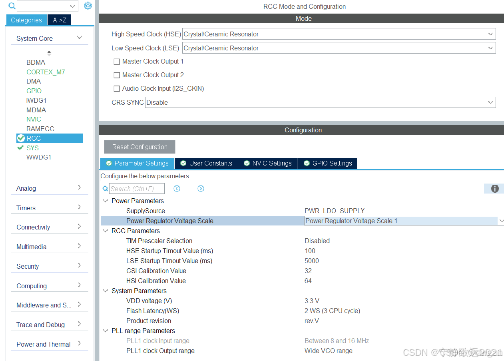Screen dimensions: 504x361
Task: Go to previous search result arrow
Action: tap(177, 189)
